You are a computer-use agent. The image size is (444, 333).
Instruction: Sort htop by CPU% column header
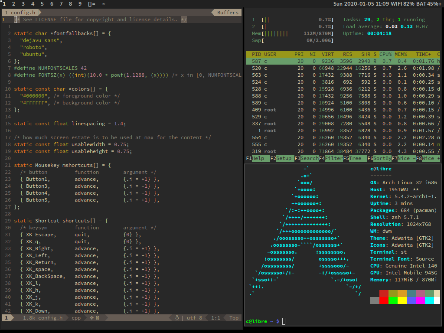tap(385, 54)
